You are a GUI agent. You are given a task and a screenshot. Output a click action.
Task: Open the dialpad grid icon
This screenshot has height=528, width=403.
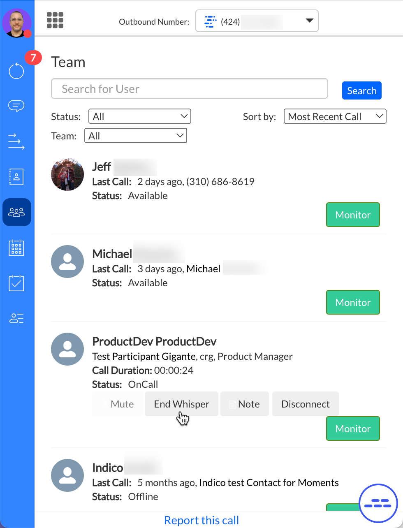click(x=55, y=21)
